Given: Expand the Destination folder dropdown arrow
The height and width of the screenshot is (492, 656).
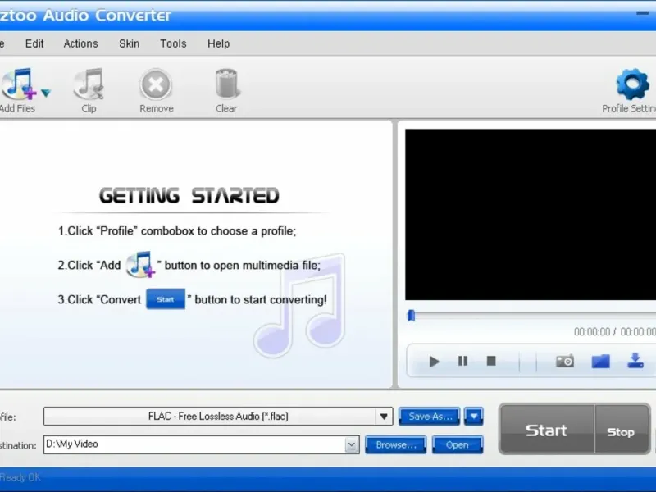Looking at the screenshot, I should (x=352, y=444).
